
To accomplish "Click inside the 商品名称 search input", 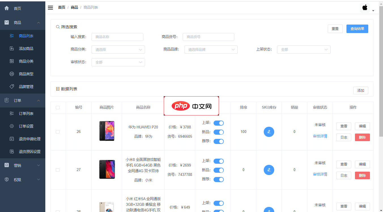I will [x=117, y=37].
